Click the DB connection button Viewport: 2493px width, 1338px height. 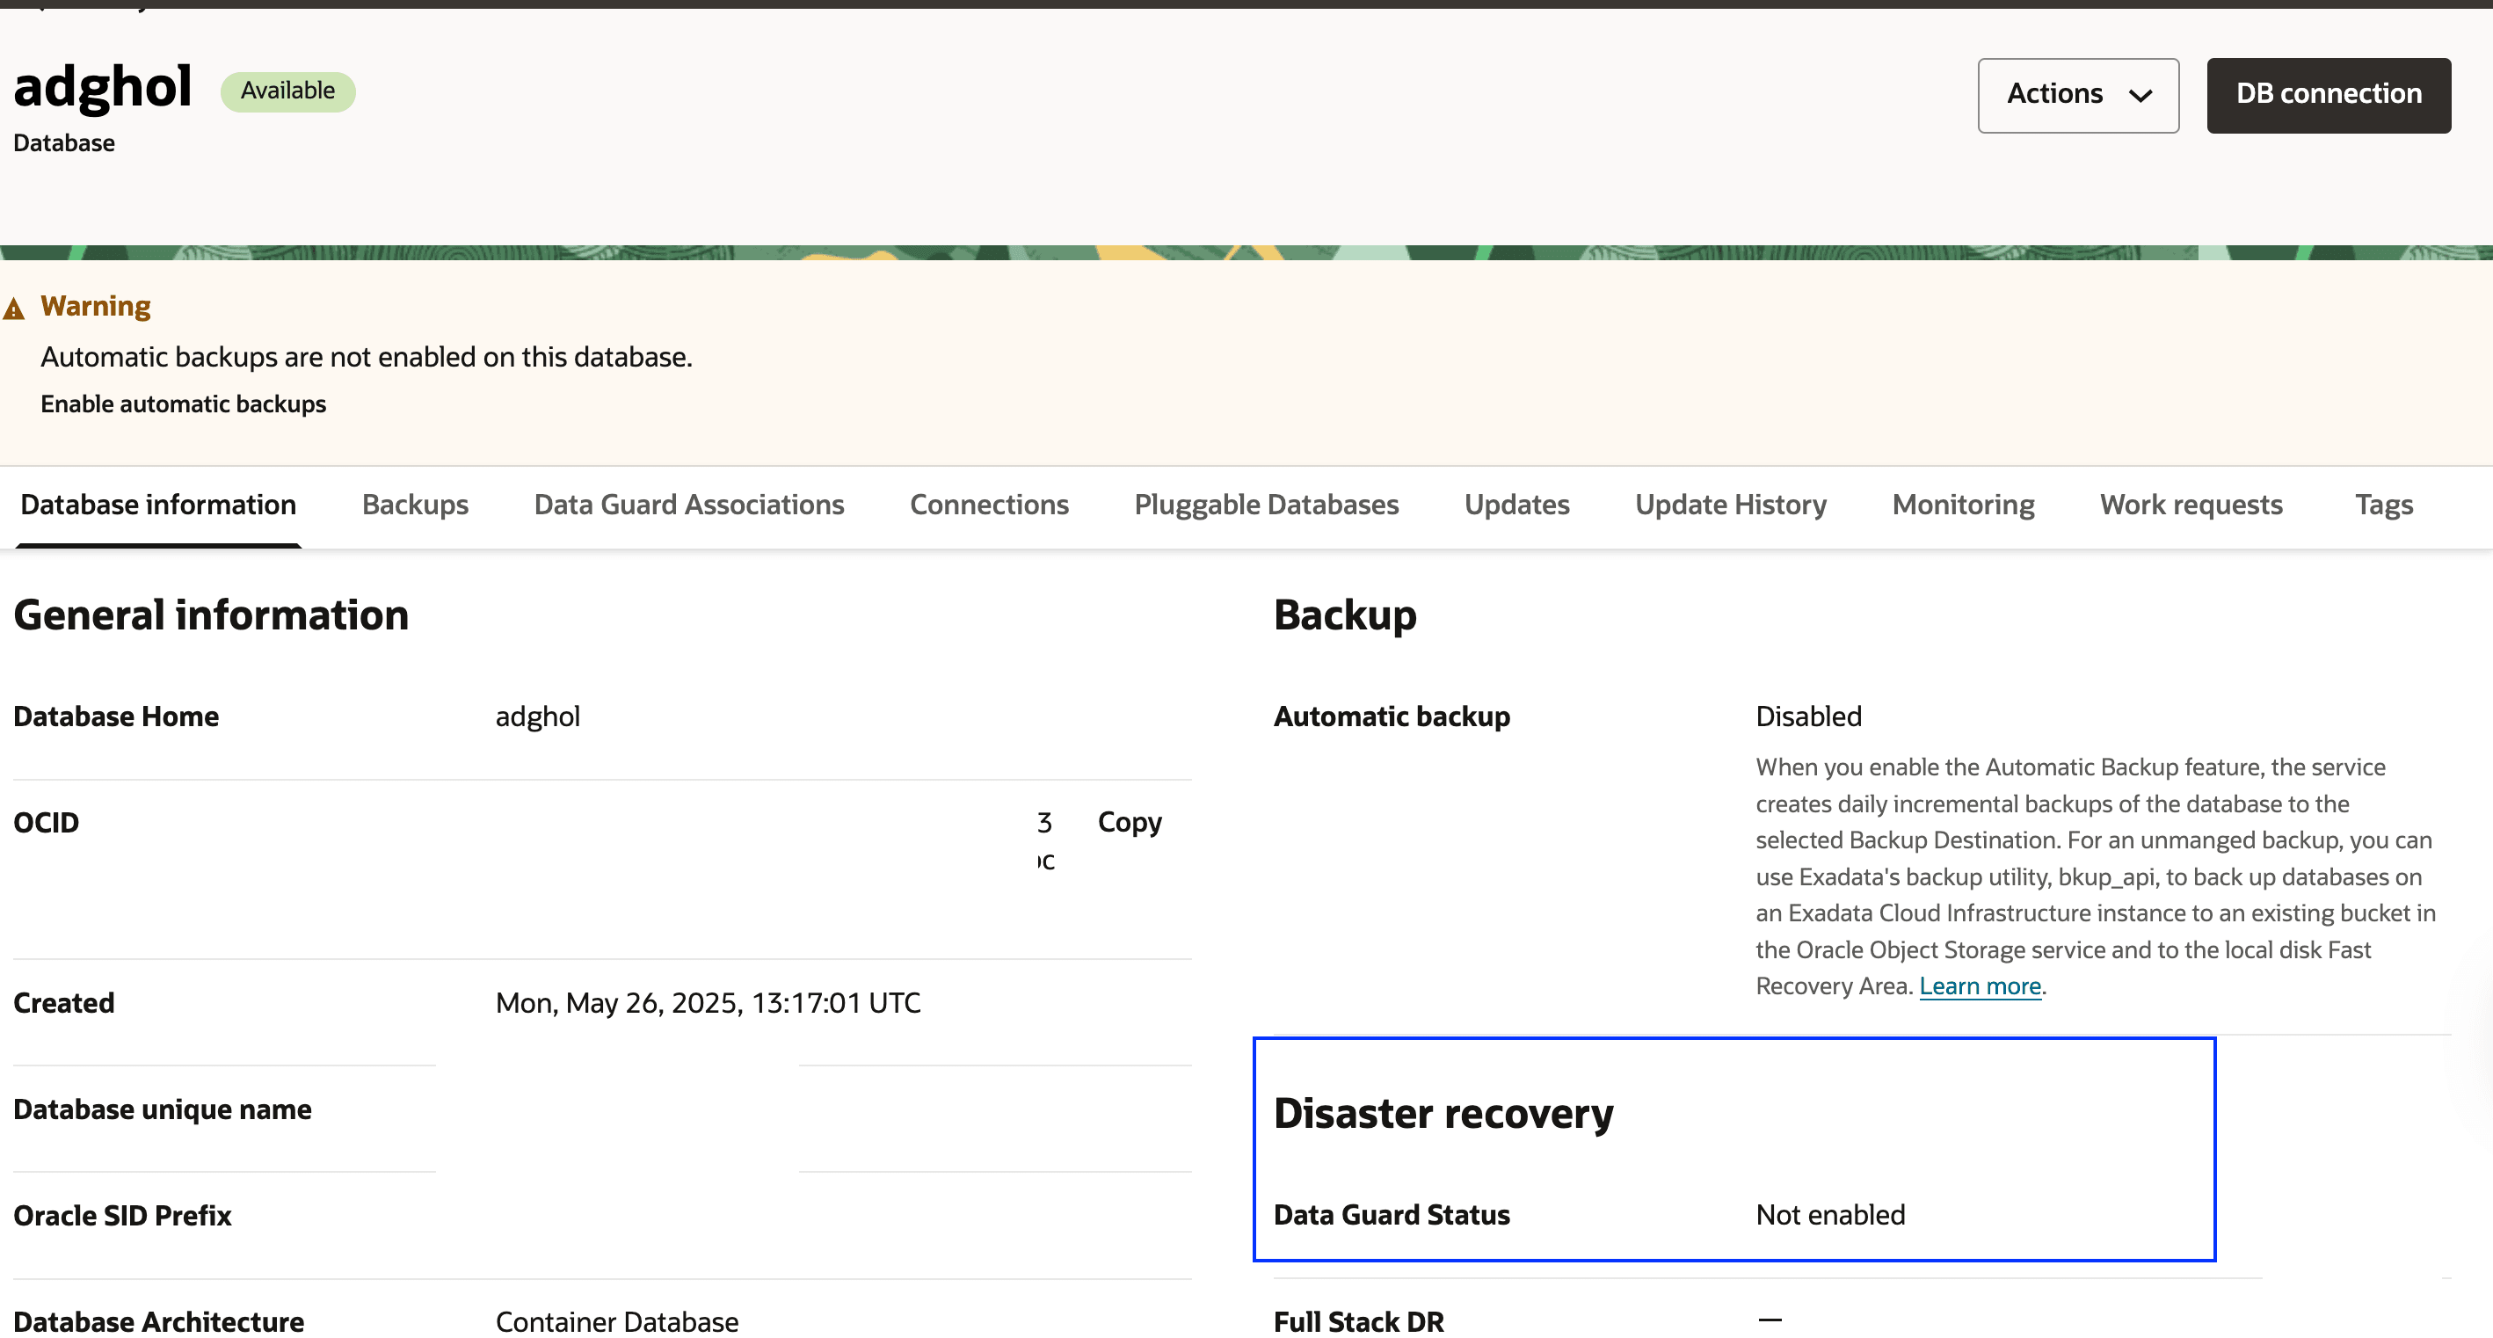2329,94
